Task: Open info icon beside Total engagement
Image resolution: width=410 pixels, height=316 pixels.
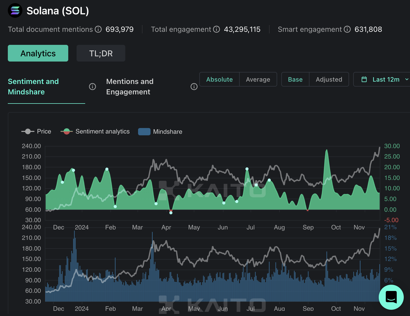Action: click(x=216, y=29)
